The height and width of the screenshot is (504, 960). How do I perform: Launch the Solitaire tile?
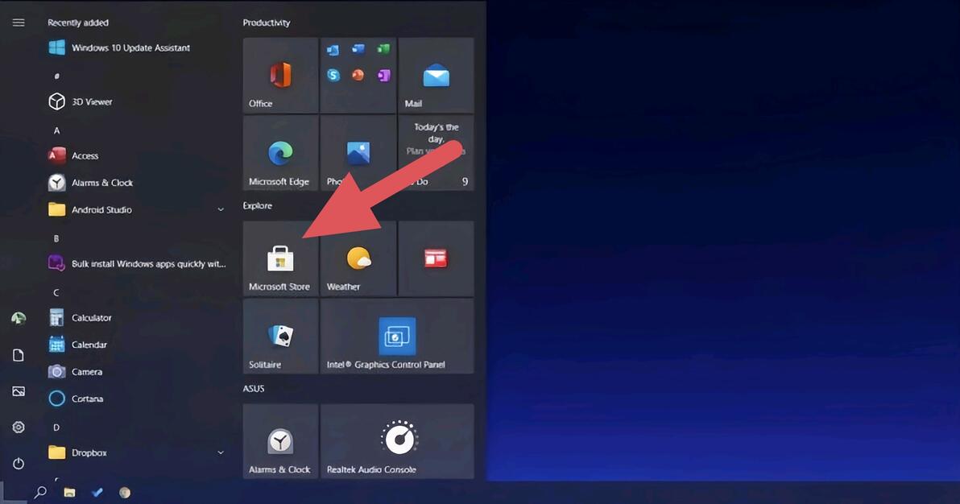pos(280,337)
